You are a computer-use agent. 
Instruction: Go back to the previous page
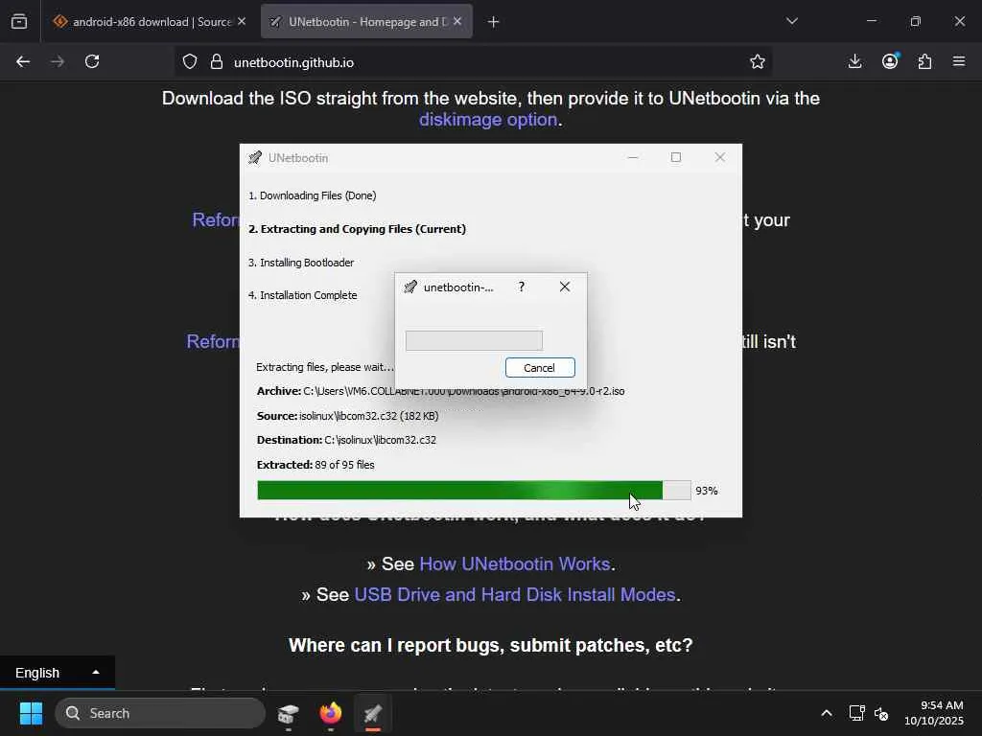click(x=23, y=62)
